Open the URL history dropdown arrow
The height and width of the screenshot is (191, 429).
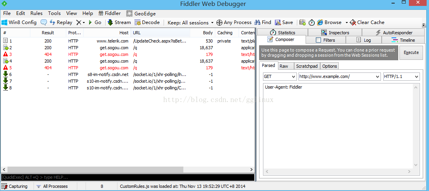[x=378, y=76]
